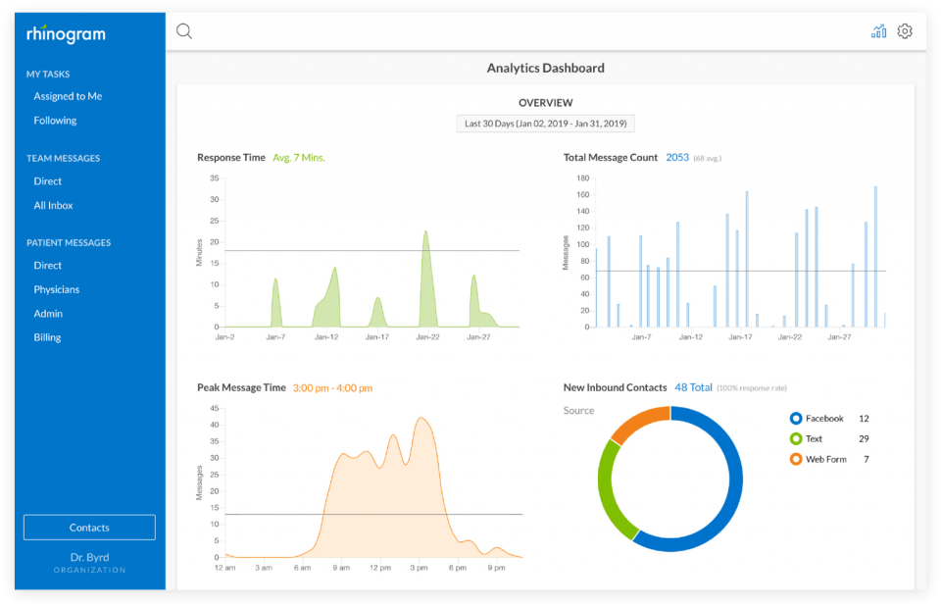Open Physicians messages
Viewport: 941px width, 607px height.
tap(57, 289)
